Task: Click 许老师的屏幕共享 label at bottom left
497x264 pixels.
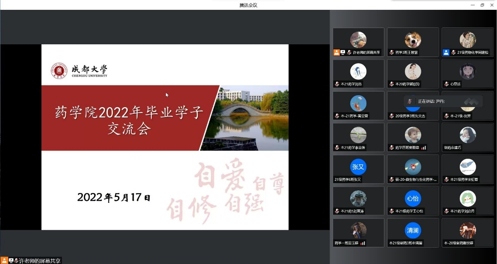Action: [x=40, y=261]
